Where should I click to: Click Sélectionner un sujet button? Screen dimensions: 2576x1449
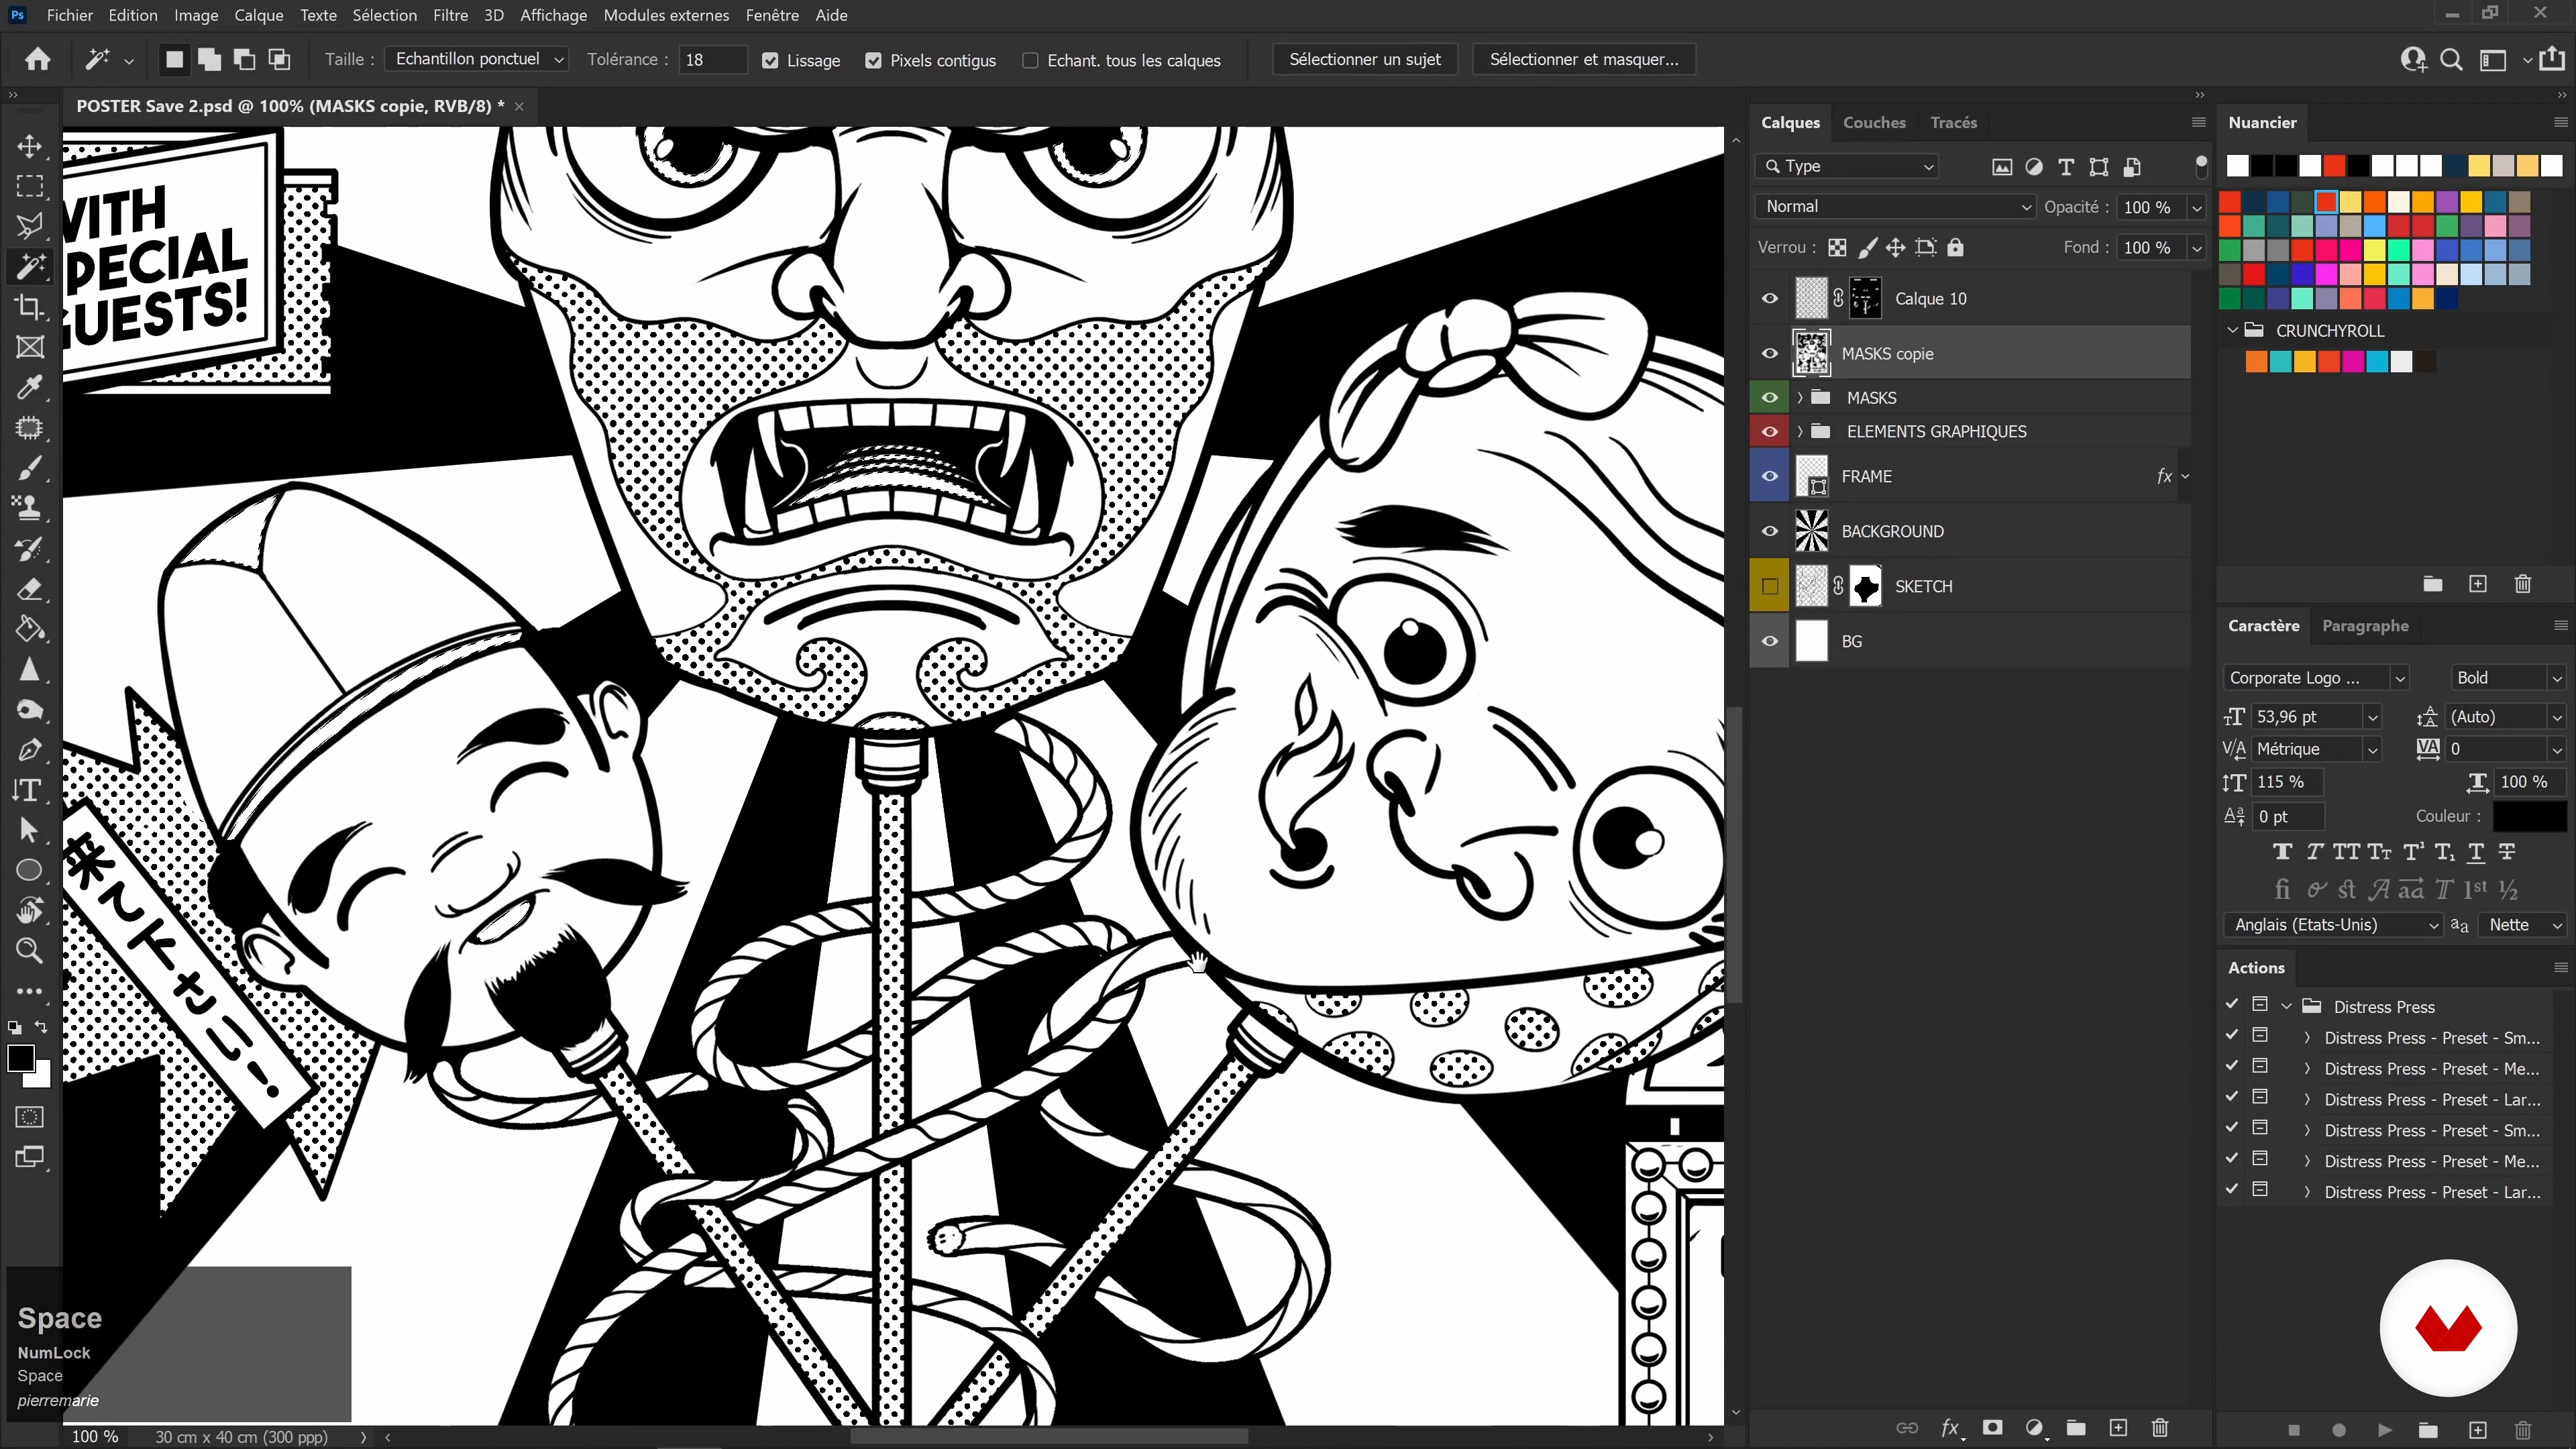click(x=1364, y=59)
